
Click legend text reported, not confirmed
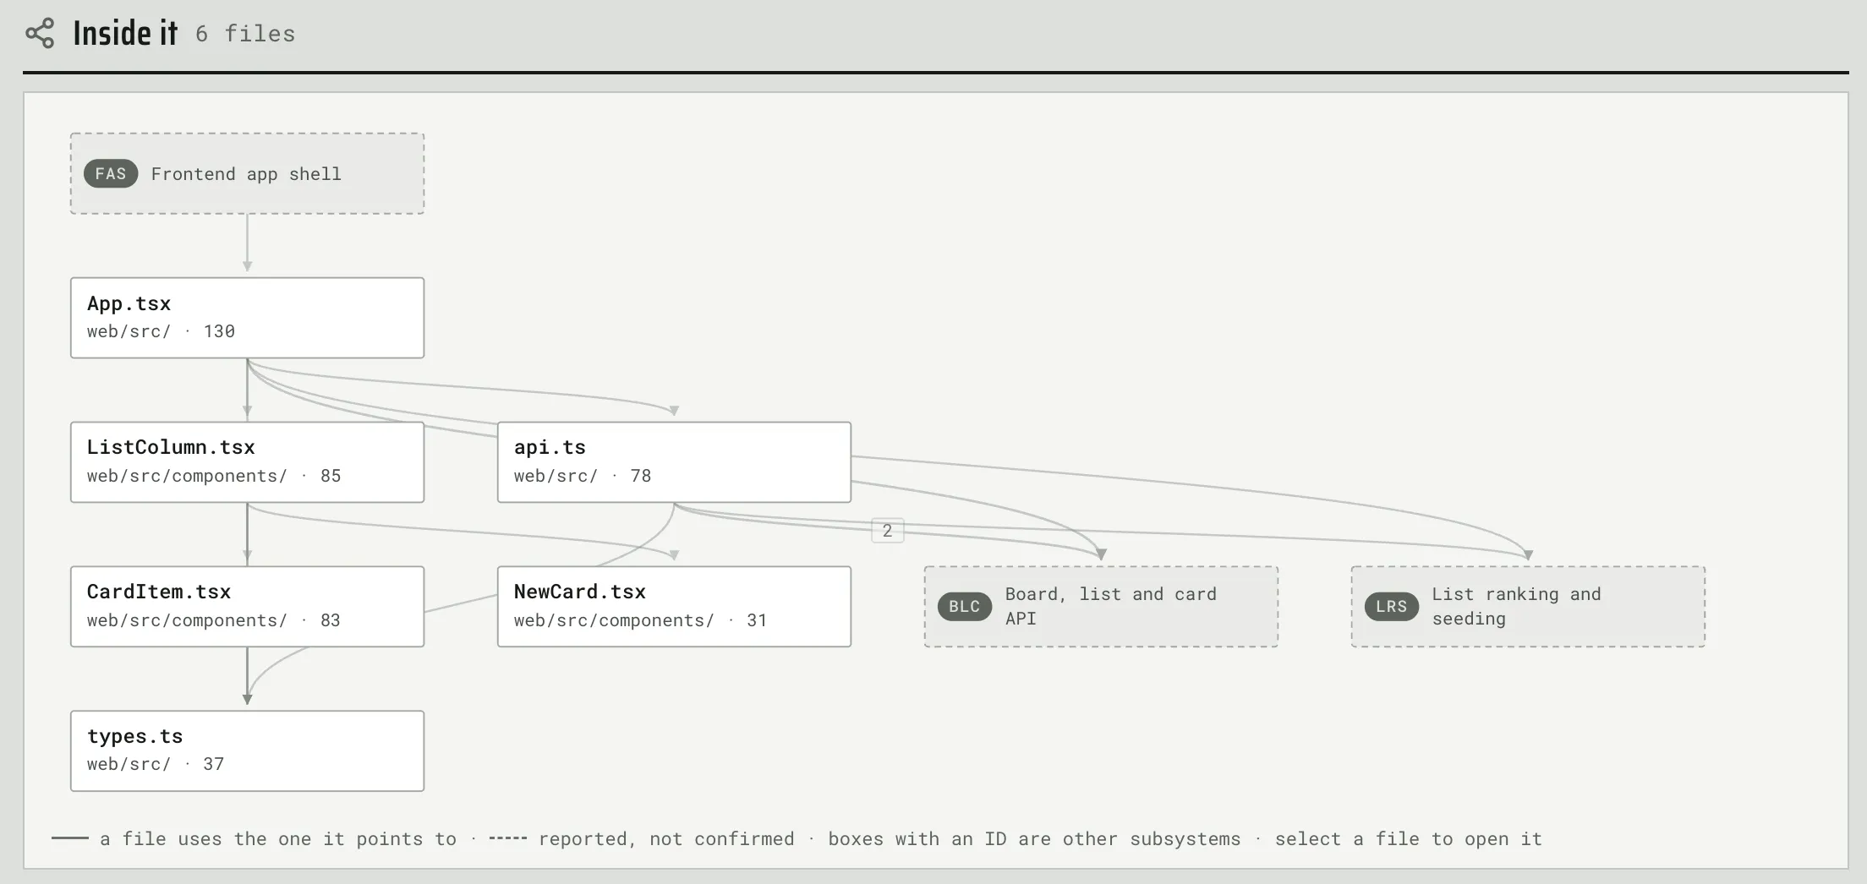pyautogui.click(x=666, y=839)
